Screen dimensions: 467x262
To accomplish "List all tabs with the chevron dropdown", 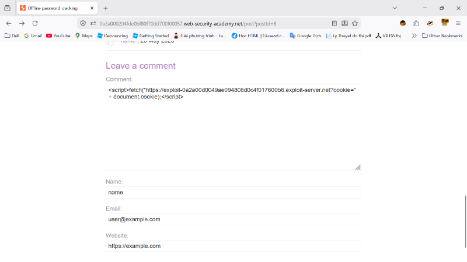I will click(x=395, y=8).
